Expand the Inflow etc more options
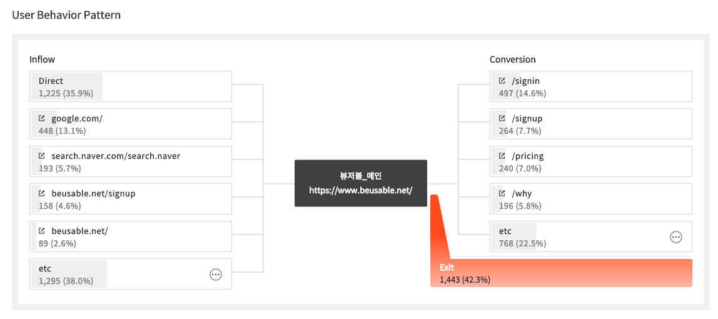 tap(216, 274)
